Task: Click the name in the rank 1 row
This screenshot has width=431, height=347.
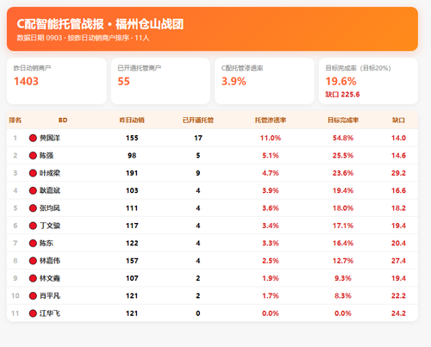Action: click(x=50, y=138)
